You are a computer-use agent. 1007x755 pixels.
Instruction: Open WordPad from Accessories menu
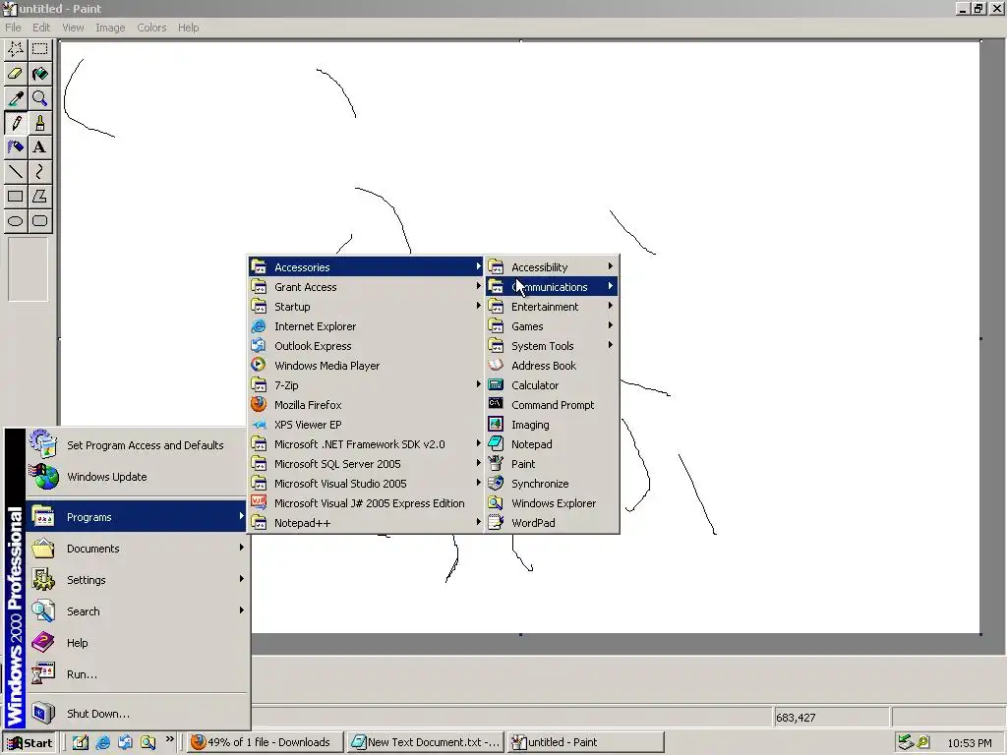click(x=552, y=523)
